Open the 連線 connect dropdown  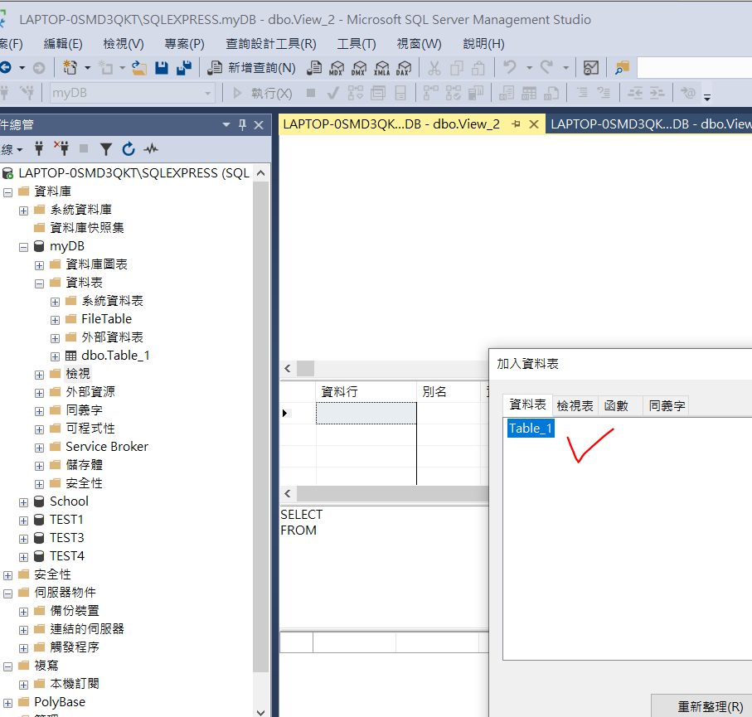point(12,150)
